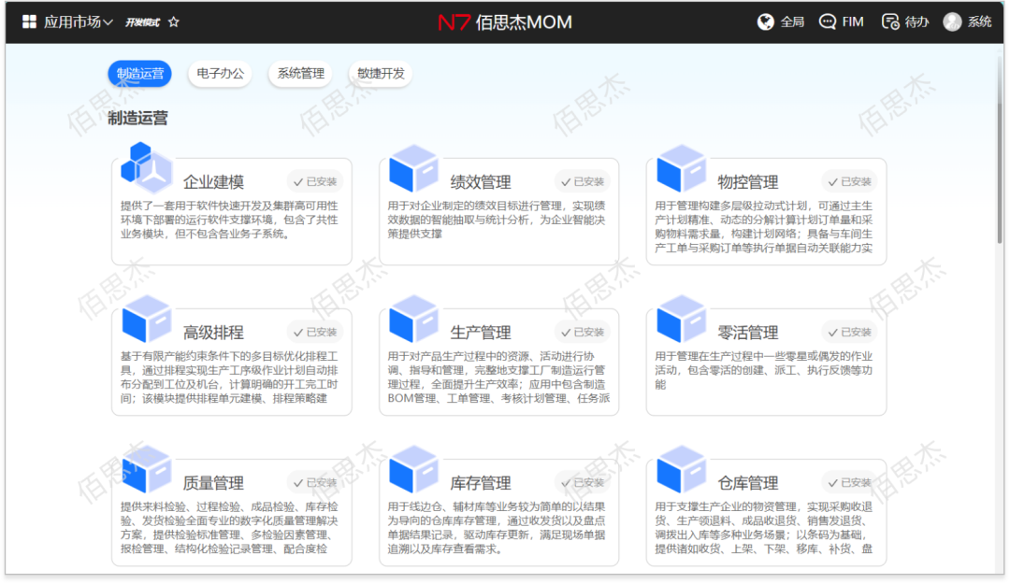
Task: Click the 制造运营 section heading
Action: pyautogui.click(x=137, y=119)
